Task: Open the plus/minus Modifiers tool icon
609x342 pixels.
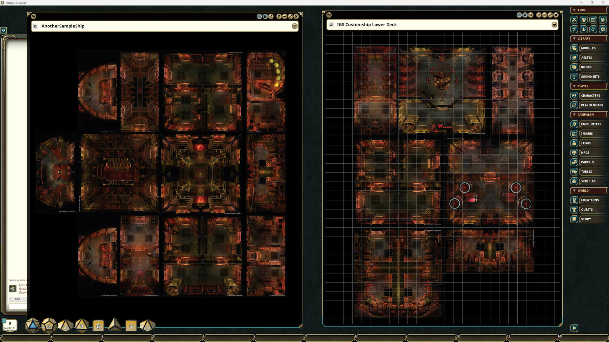Action: 574,29
